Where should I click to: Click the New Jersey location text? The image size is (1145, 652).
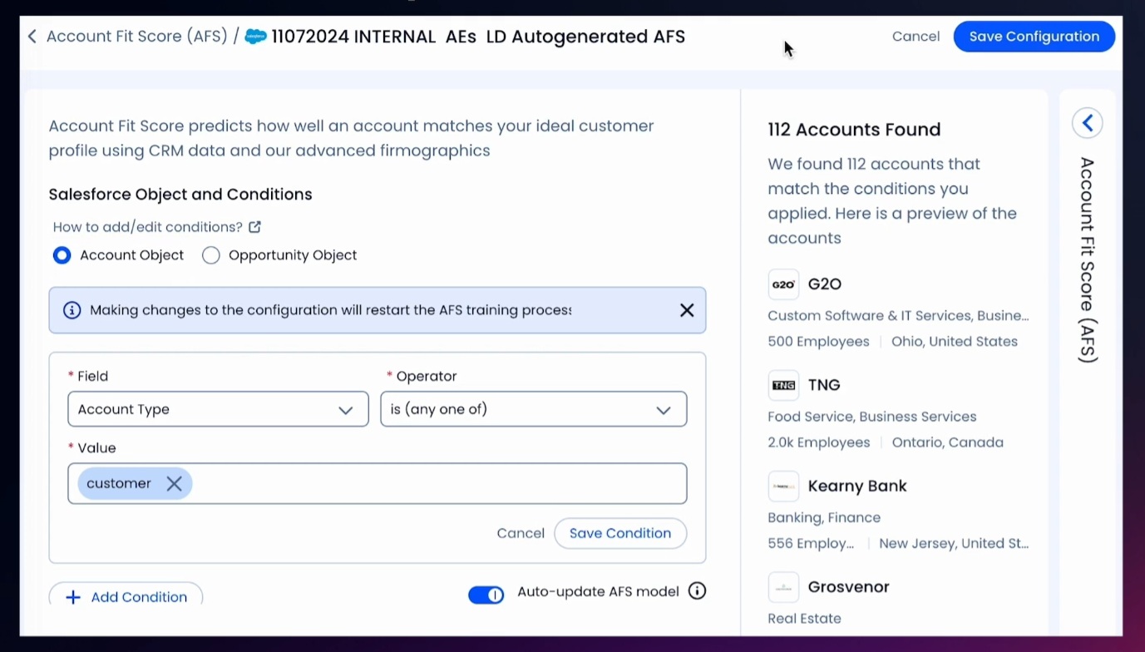(x=954, y=544)
